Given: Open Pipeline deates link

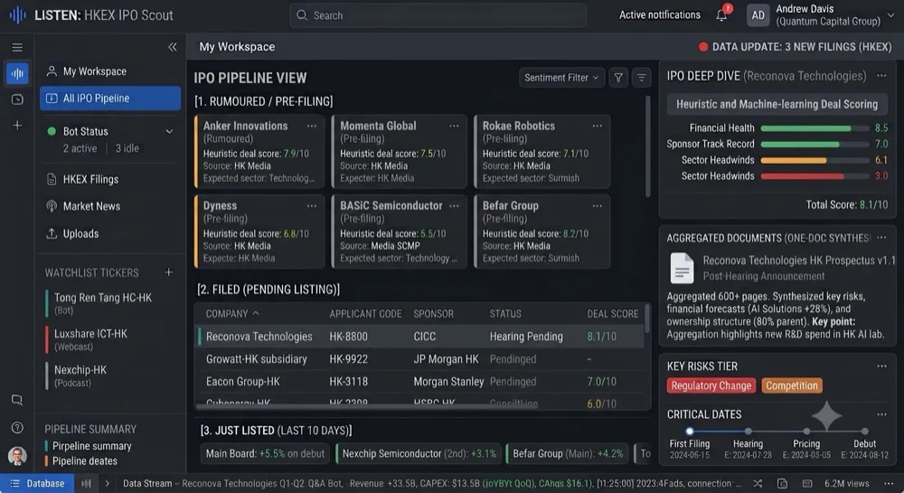Looking at the screenshot, I should point(84,460).
